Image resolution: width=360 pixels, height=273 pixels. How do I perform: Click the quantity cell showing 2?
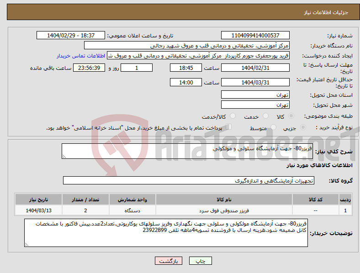click(85, 210)
